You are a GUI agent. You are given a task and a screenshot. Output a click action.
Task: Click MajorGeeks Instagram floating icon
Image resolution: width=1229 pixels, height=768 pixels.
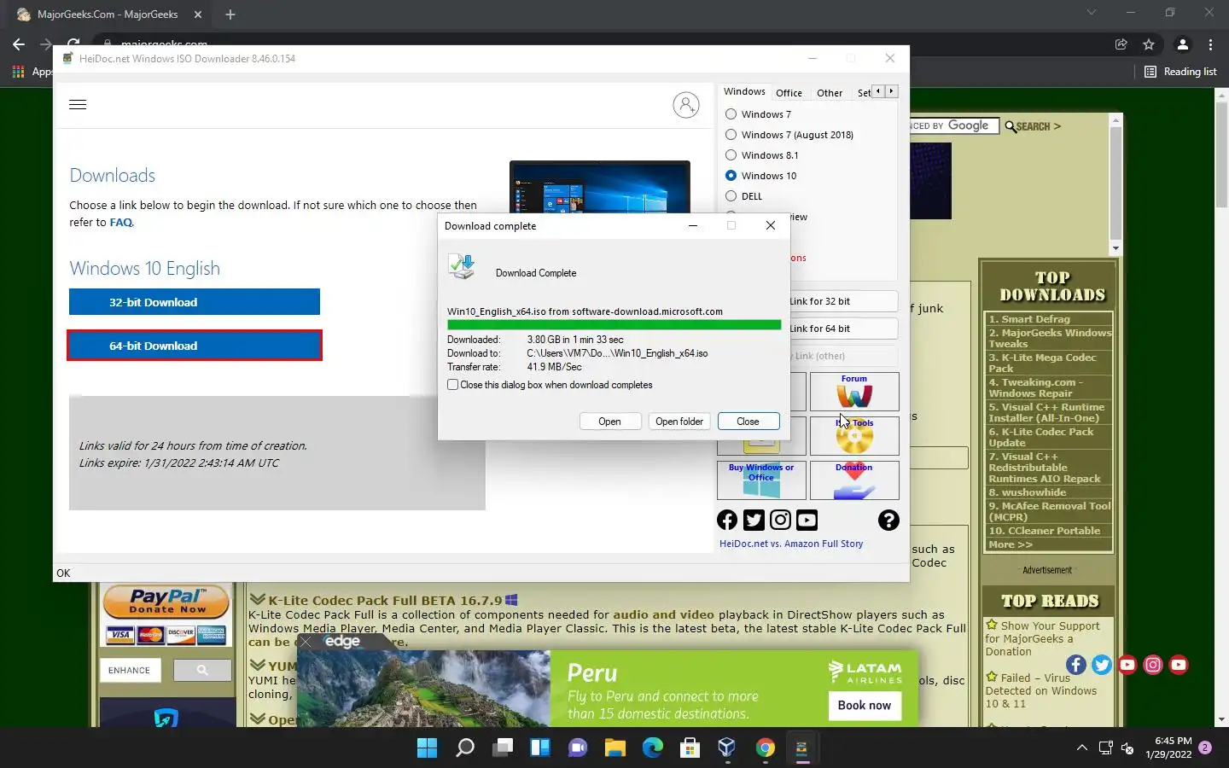coord(1153,665)
